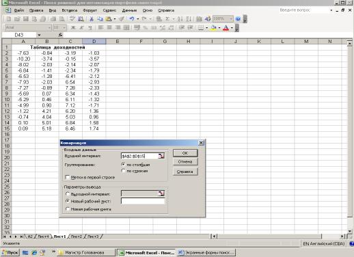
Task: Switch to the Лист4 sheet tab
Action: [x=43, y=236]
